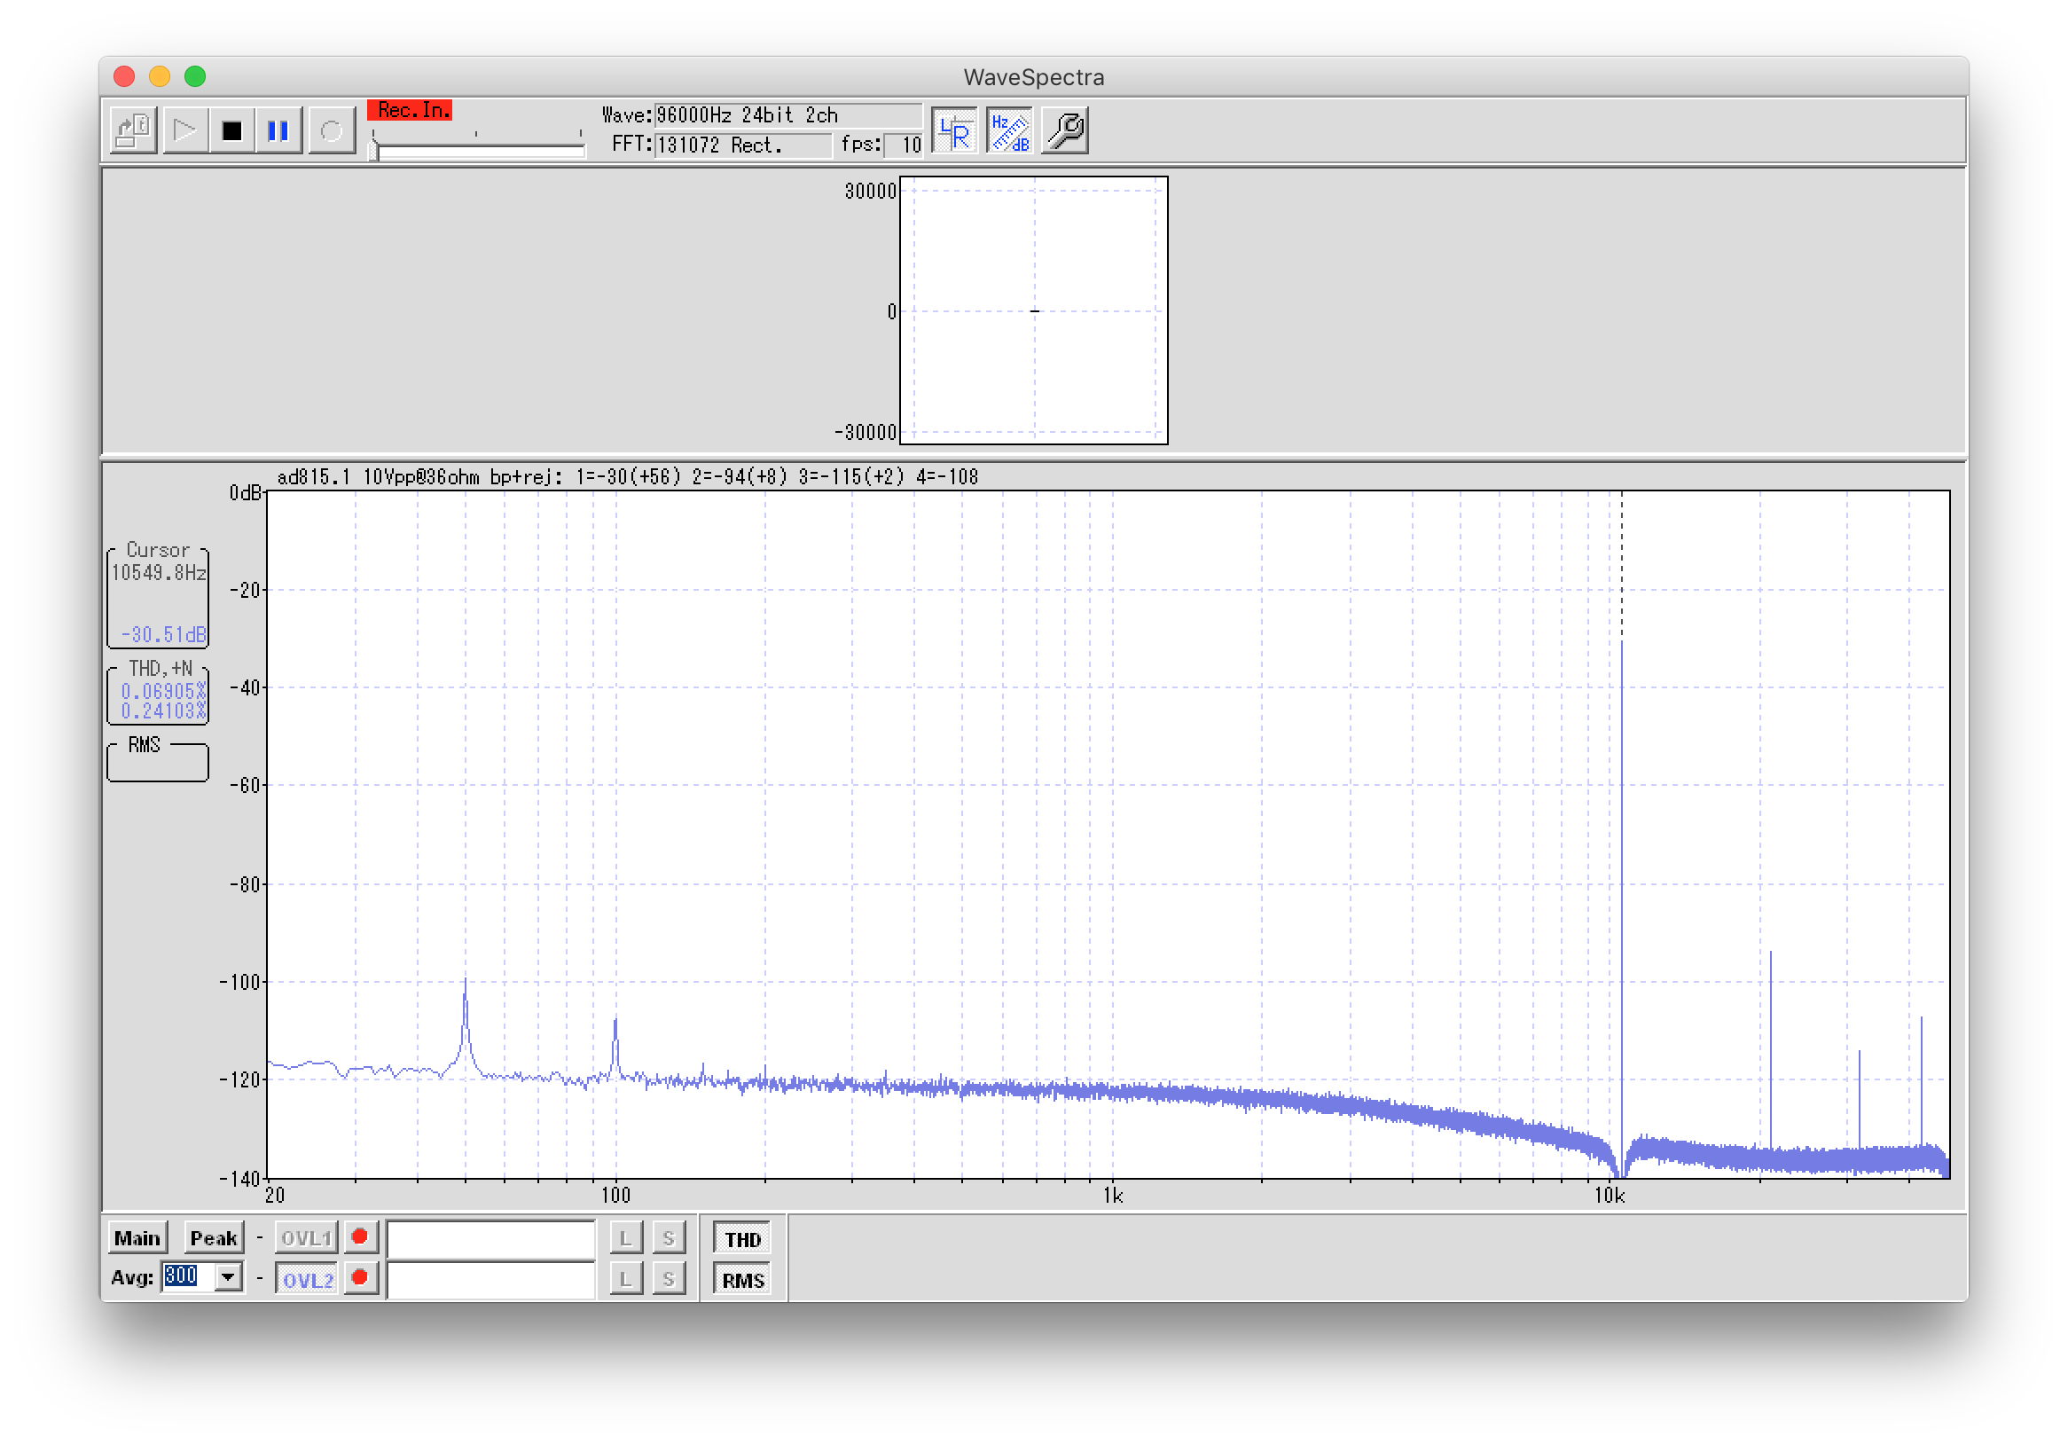Screen dimensions: 2068x1444
Task: Save overlay with OVL1 row S button
Action: (669, 1238)
